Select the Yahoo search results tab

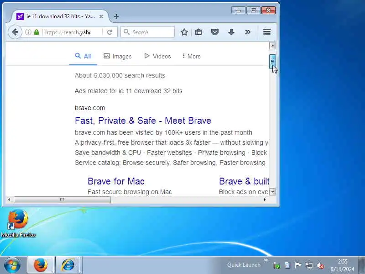60,16
